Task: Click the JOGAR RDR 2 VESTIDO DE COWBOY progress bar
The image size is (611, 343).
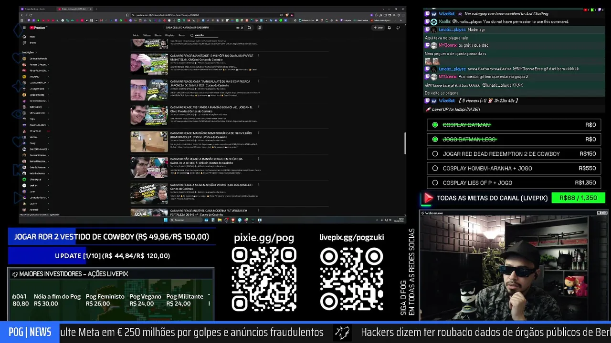Action: coord(112,237)
